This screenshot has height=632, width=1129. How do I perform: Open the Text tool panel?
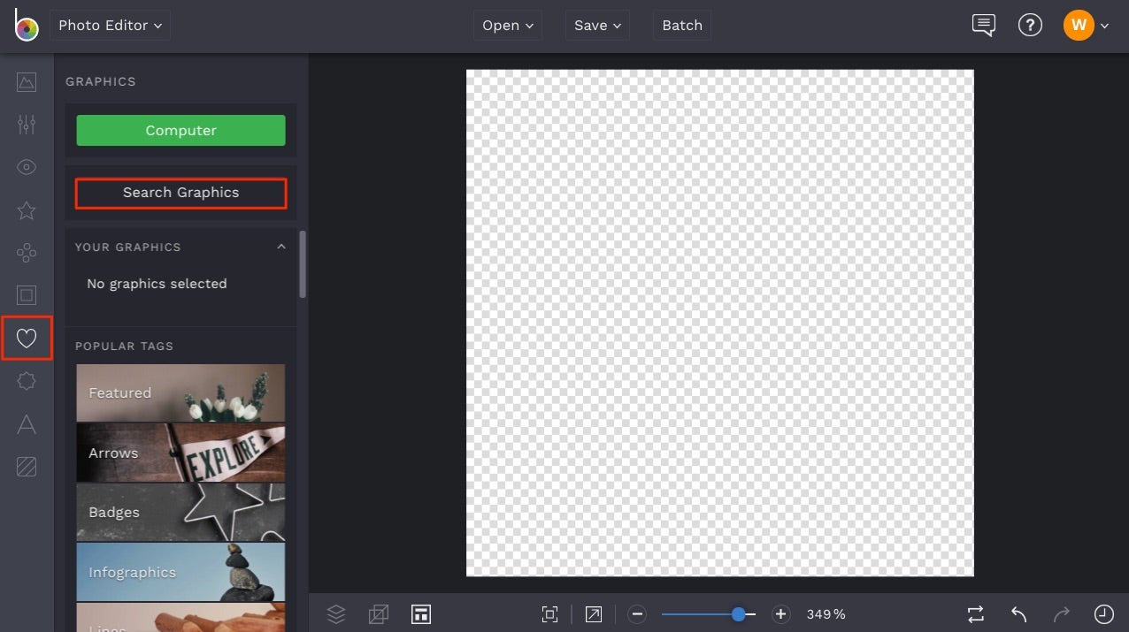[27, 424]
